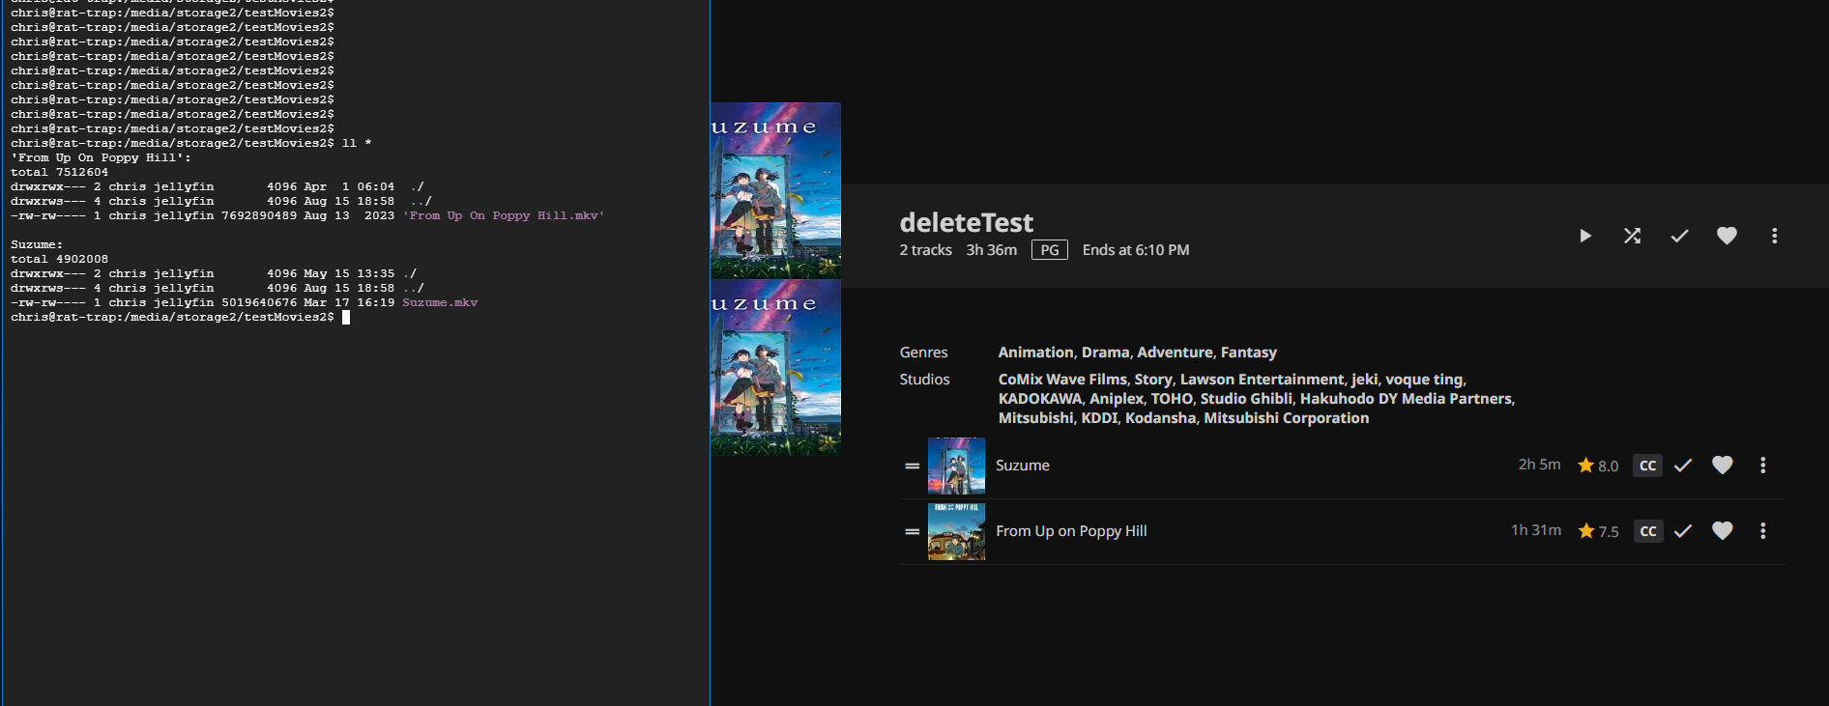This screenshot has height=706, width=1829.
Task: Open three-dot menu for From Up on Poppy Hill
Action: [1763, 531]
